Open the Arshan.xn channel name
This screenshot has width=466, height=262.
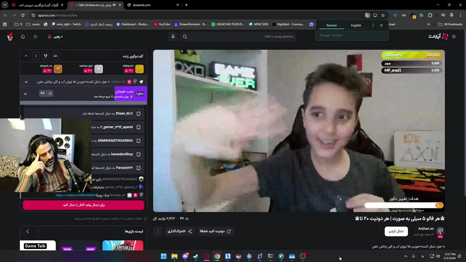pos(426,229)
